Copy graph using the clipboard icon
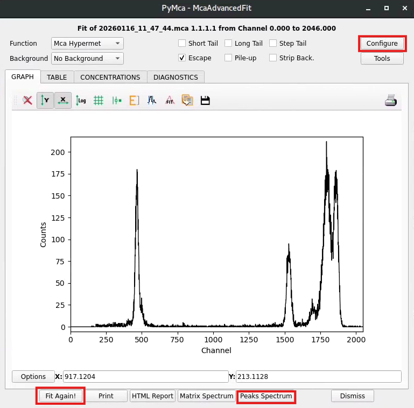This screenshot has width=414, height=408. click(x=187, y=101)
